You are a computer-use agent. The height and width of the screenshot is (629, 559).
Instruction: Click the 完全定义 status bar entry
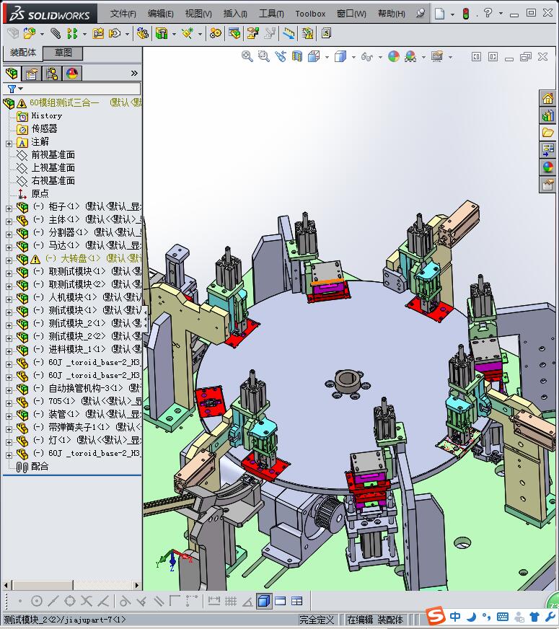click(x=317, y=620)
